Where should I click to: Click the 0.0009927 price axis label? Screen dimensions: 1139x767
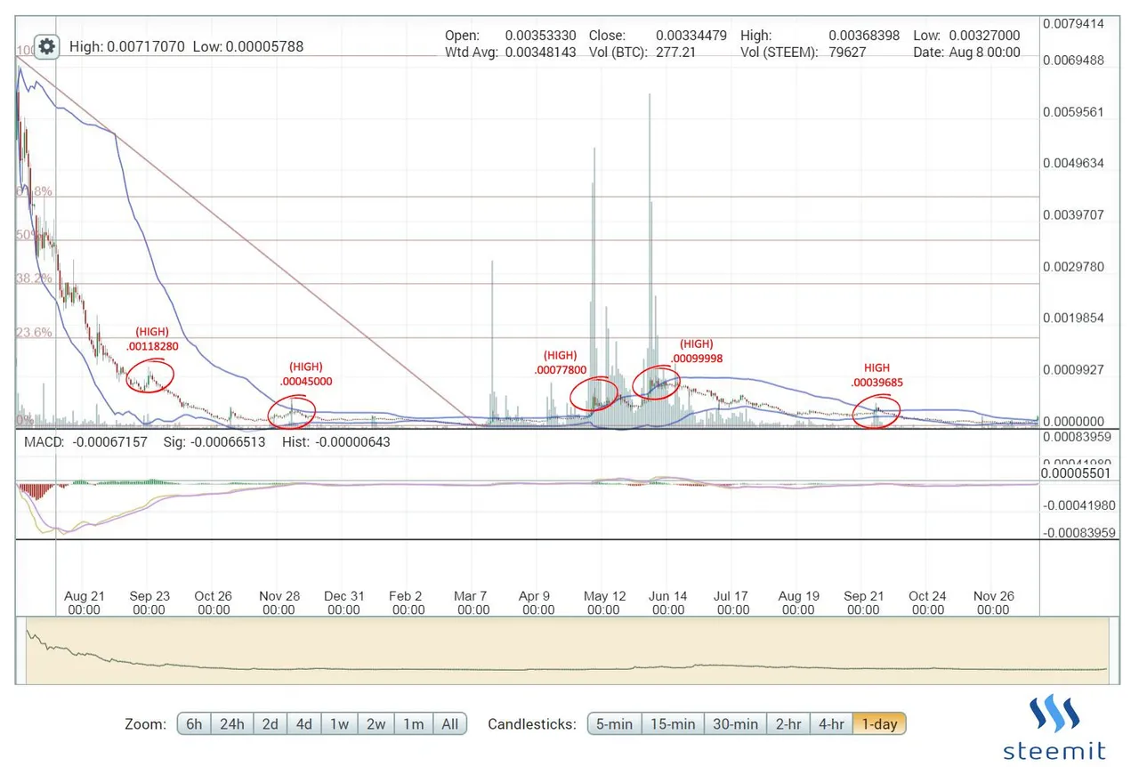[x=1073, y=369]
